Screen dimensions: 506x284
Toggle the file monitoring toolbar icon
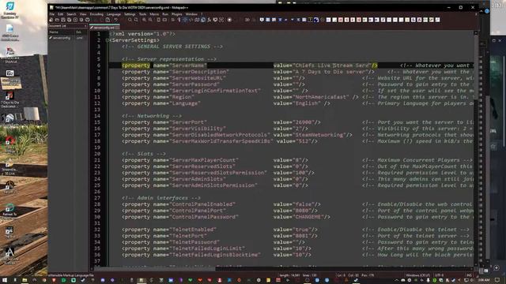(x=221, y=20)
